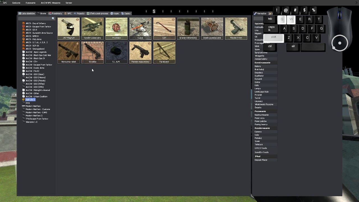Collapse the Renderowanie tool section

tap(265, 128)
